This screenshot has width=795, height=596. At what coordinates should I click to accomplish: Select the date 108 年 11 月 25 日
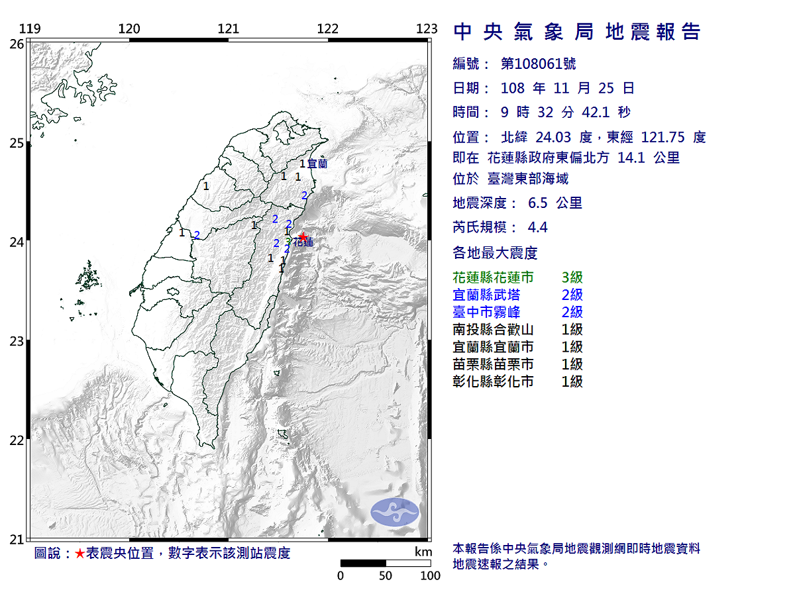click(567, 88)
